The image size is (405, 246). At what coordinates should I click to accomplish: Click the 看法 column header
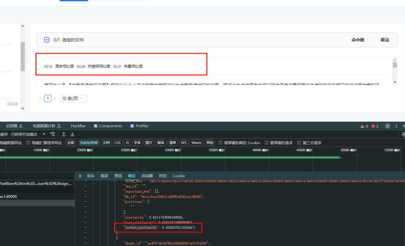pyautogui.click(x=385, y=40)
